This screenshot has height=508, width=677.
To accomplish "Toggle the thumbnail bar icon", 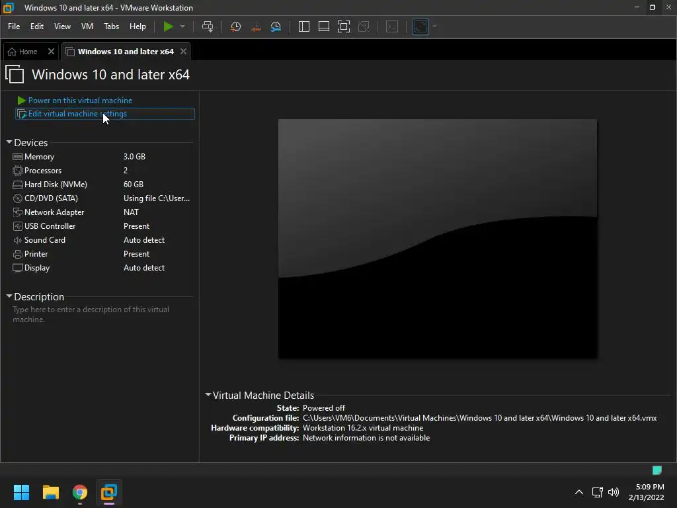I will click(x=324, y=26).
